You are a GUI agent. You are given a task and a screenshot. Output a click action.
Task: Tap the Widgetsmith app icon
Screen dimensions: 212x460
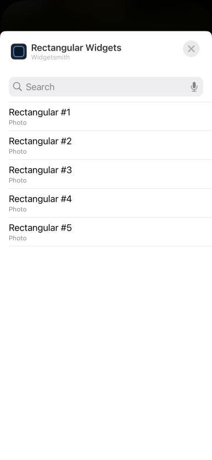tap(19, 52)
